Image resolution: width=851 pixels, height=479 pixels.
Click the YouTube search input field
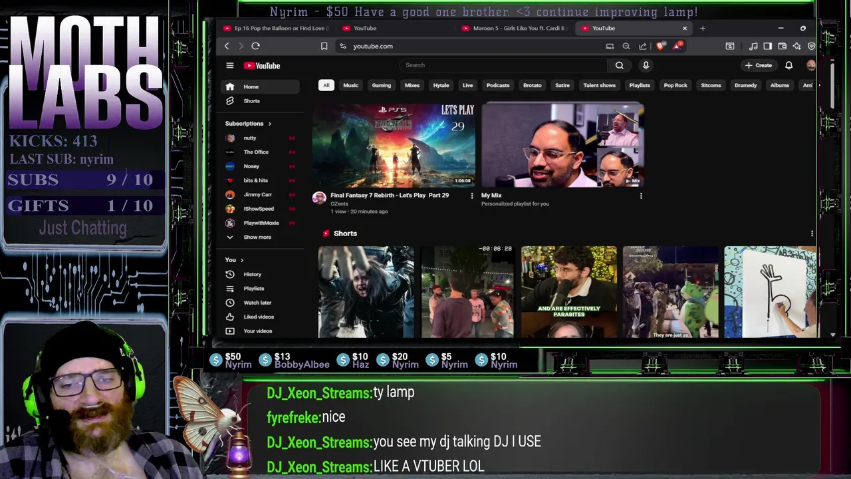coord(502,65)
